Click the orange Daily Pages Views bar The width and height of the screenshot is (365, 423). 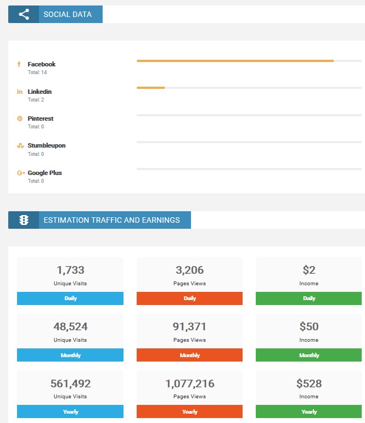pos(189,298)
